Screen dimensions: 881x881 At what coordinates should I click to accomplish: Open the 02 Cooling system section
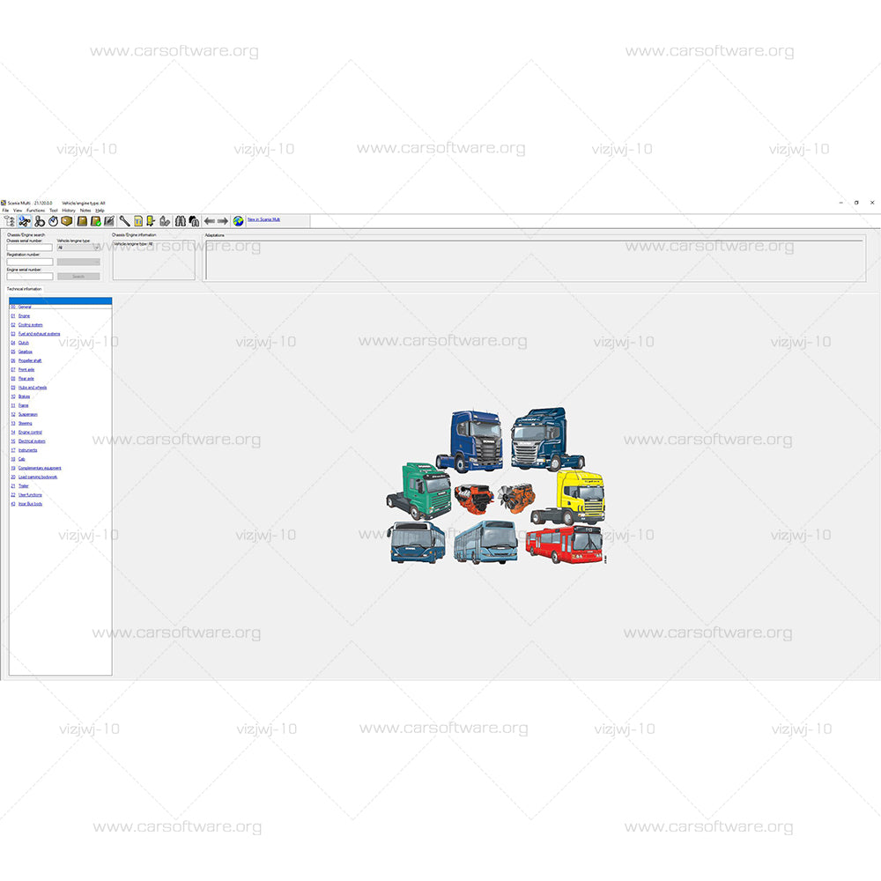(27, 325)
